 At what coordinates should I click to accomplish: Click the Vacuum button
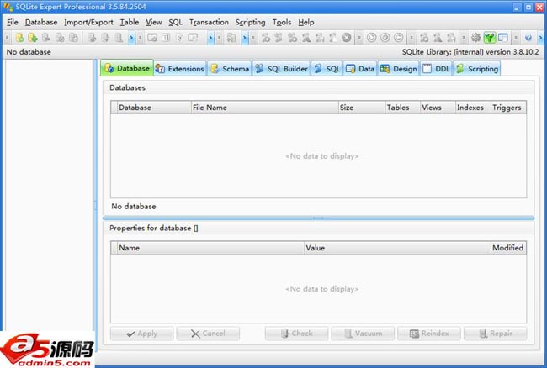(363, 334)
